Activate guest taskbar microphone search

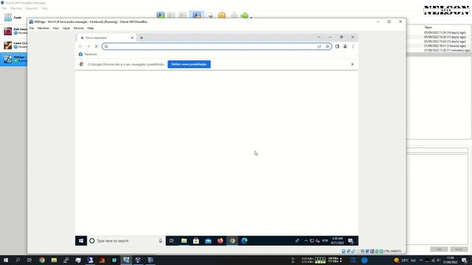pyautogui.click(x=161, y=241)
